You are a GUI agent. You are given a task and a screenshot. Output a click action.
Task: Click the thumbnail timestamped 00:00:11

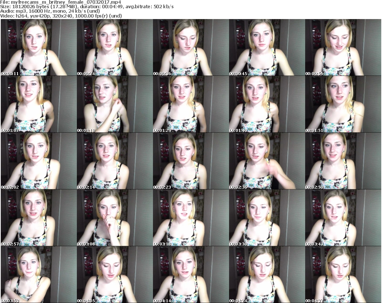(x=39, y=47)
